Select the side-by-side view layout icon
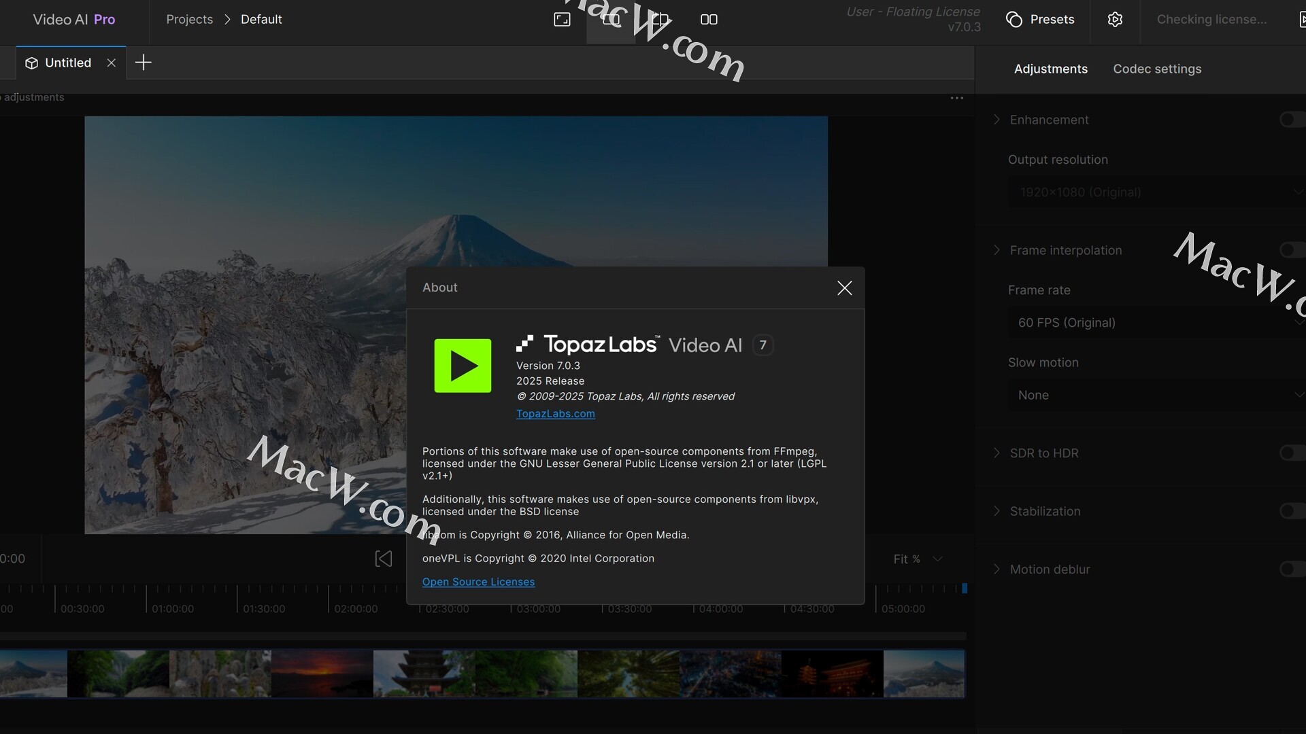The image size is (1306, 734). (x=709, y=20)
